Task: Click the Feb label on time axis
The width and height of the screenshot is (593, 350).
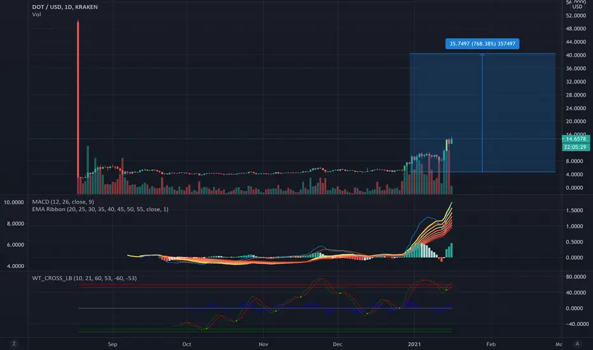Action: (491, 344)
